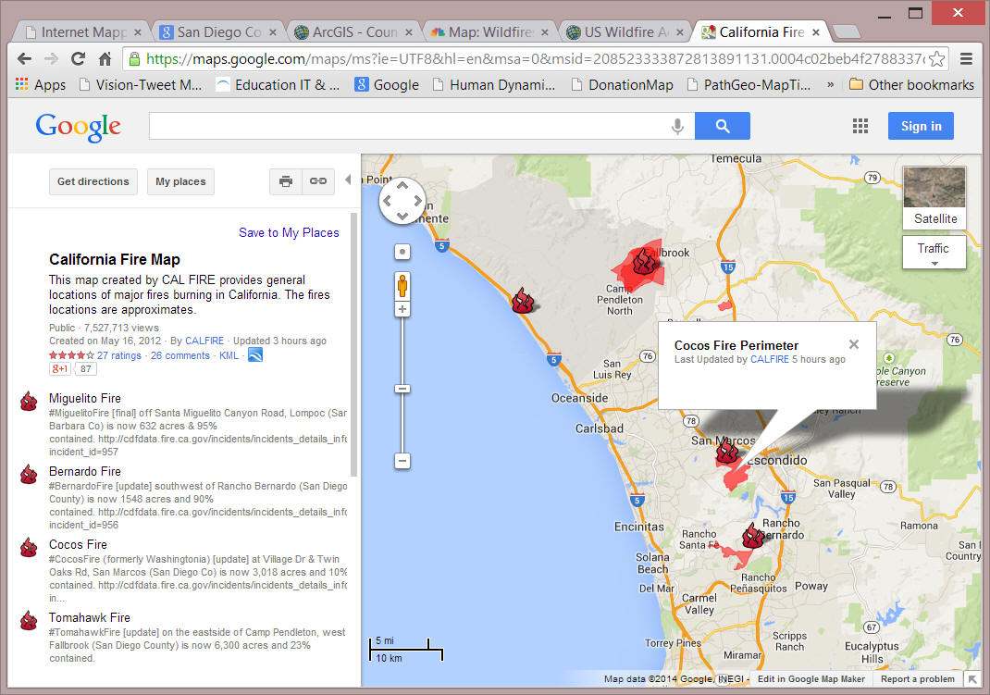The image size is (990, 695).
Task: Open the Vision-Tweet M... bookmark
Action: coord(140,84)
